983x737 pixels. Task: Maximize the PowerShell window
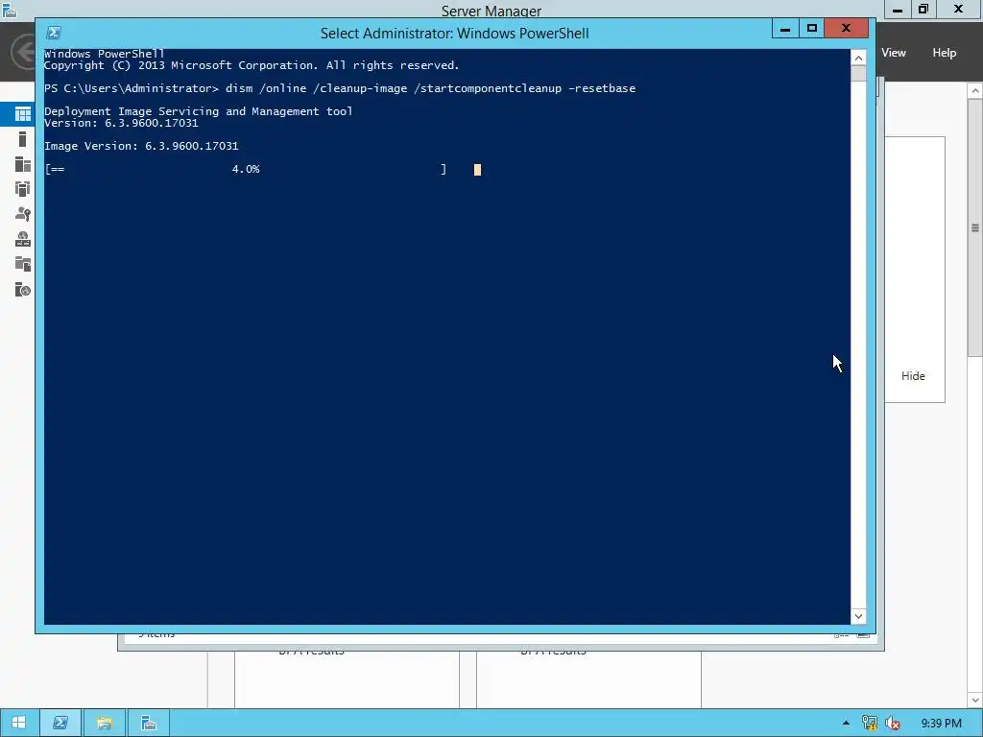(x=812, y=28)
